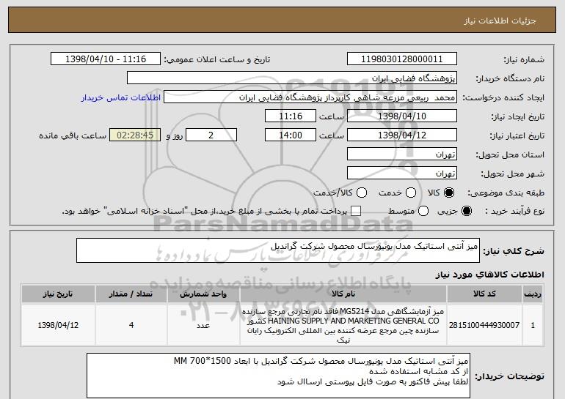Click the کد کالا column header

coord(484,294)
